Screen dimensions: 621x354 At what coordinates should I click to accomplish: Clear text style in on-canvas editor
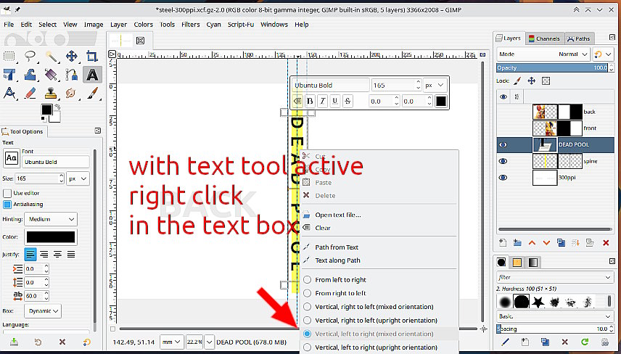[x=297, y=101]
